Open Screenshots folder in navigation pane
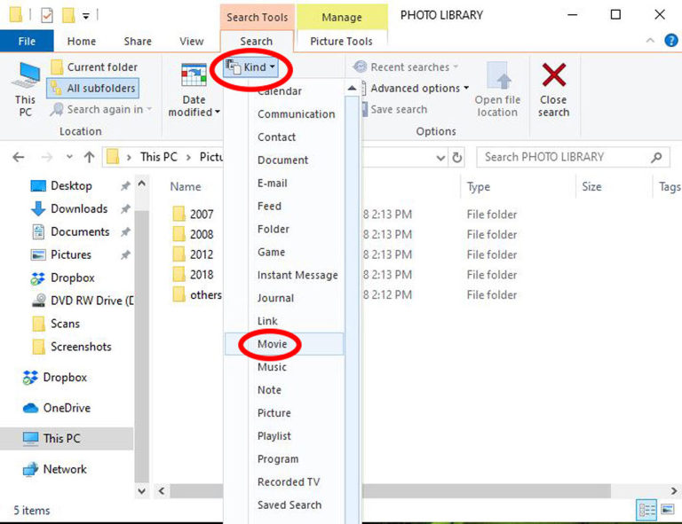 coord(72,347)
